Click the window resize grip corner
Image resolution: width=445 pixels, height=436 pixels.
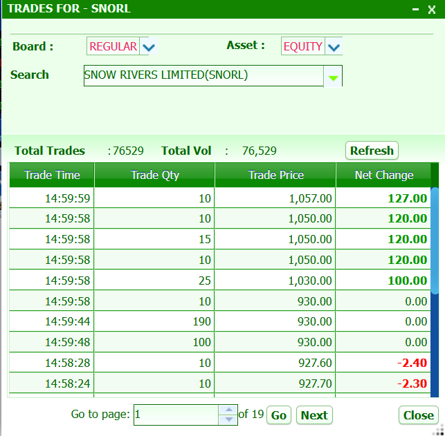tap(439, 431)
